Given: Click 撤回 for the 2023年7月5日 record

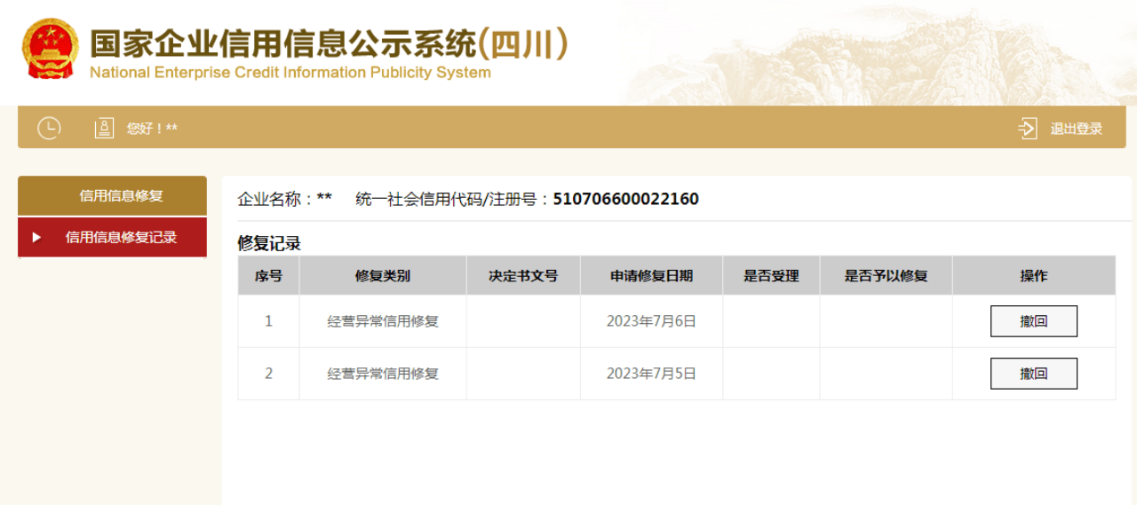Looking at the screenshot, I should tap(1034, 374).
